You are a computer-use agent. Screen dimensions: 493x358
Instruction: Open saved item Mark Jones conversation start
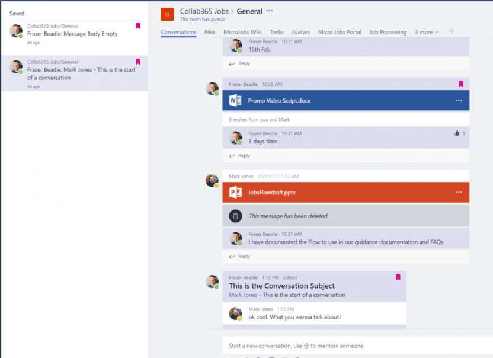(x=75, y=73)
